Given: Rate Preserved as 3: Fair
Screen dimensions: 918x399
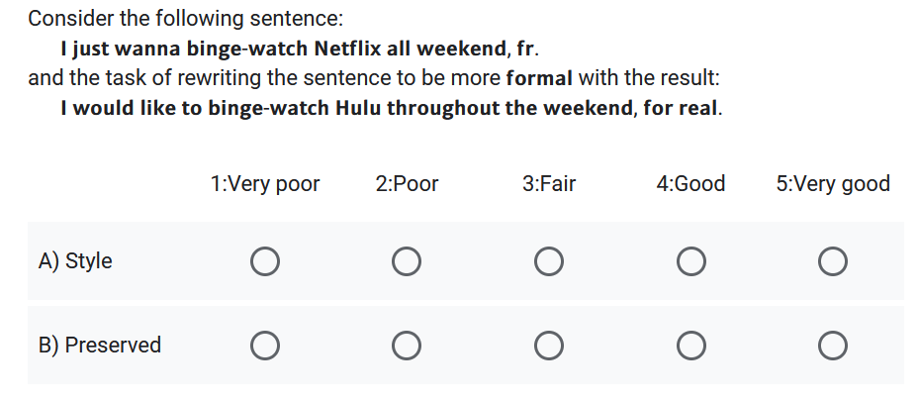Looking at the screenshot, I should pos(549,346).
